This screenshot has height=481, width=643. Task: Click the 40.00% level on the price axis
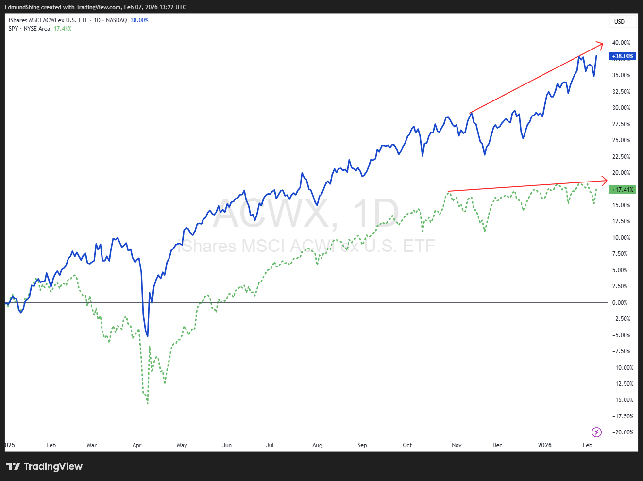pyautogui.click(x=621, y=43)
